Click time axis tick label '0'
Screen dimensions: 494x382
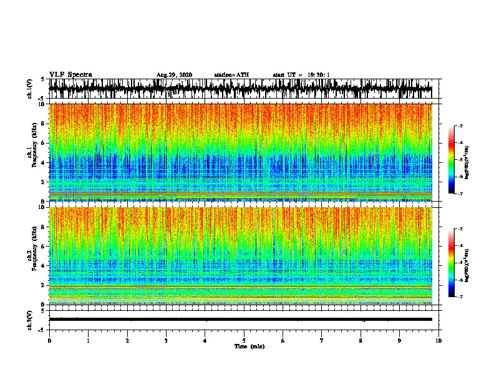point(49,341)
